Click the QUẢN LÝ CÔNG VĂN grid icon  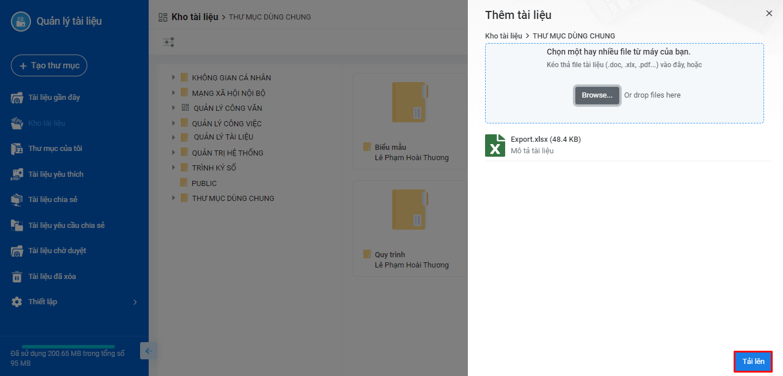pyautogui.click(x=185, y=107)
